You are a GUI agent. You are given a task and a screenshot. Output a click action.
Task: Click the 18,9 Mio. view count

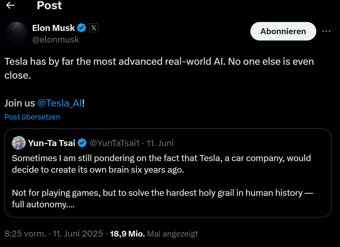click(127, 234)
